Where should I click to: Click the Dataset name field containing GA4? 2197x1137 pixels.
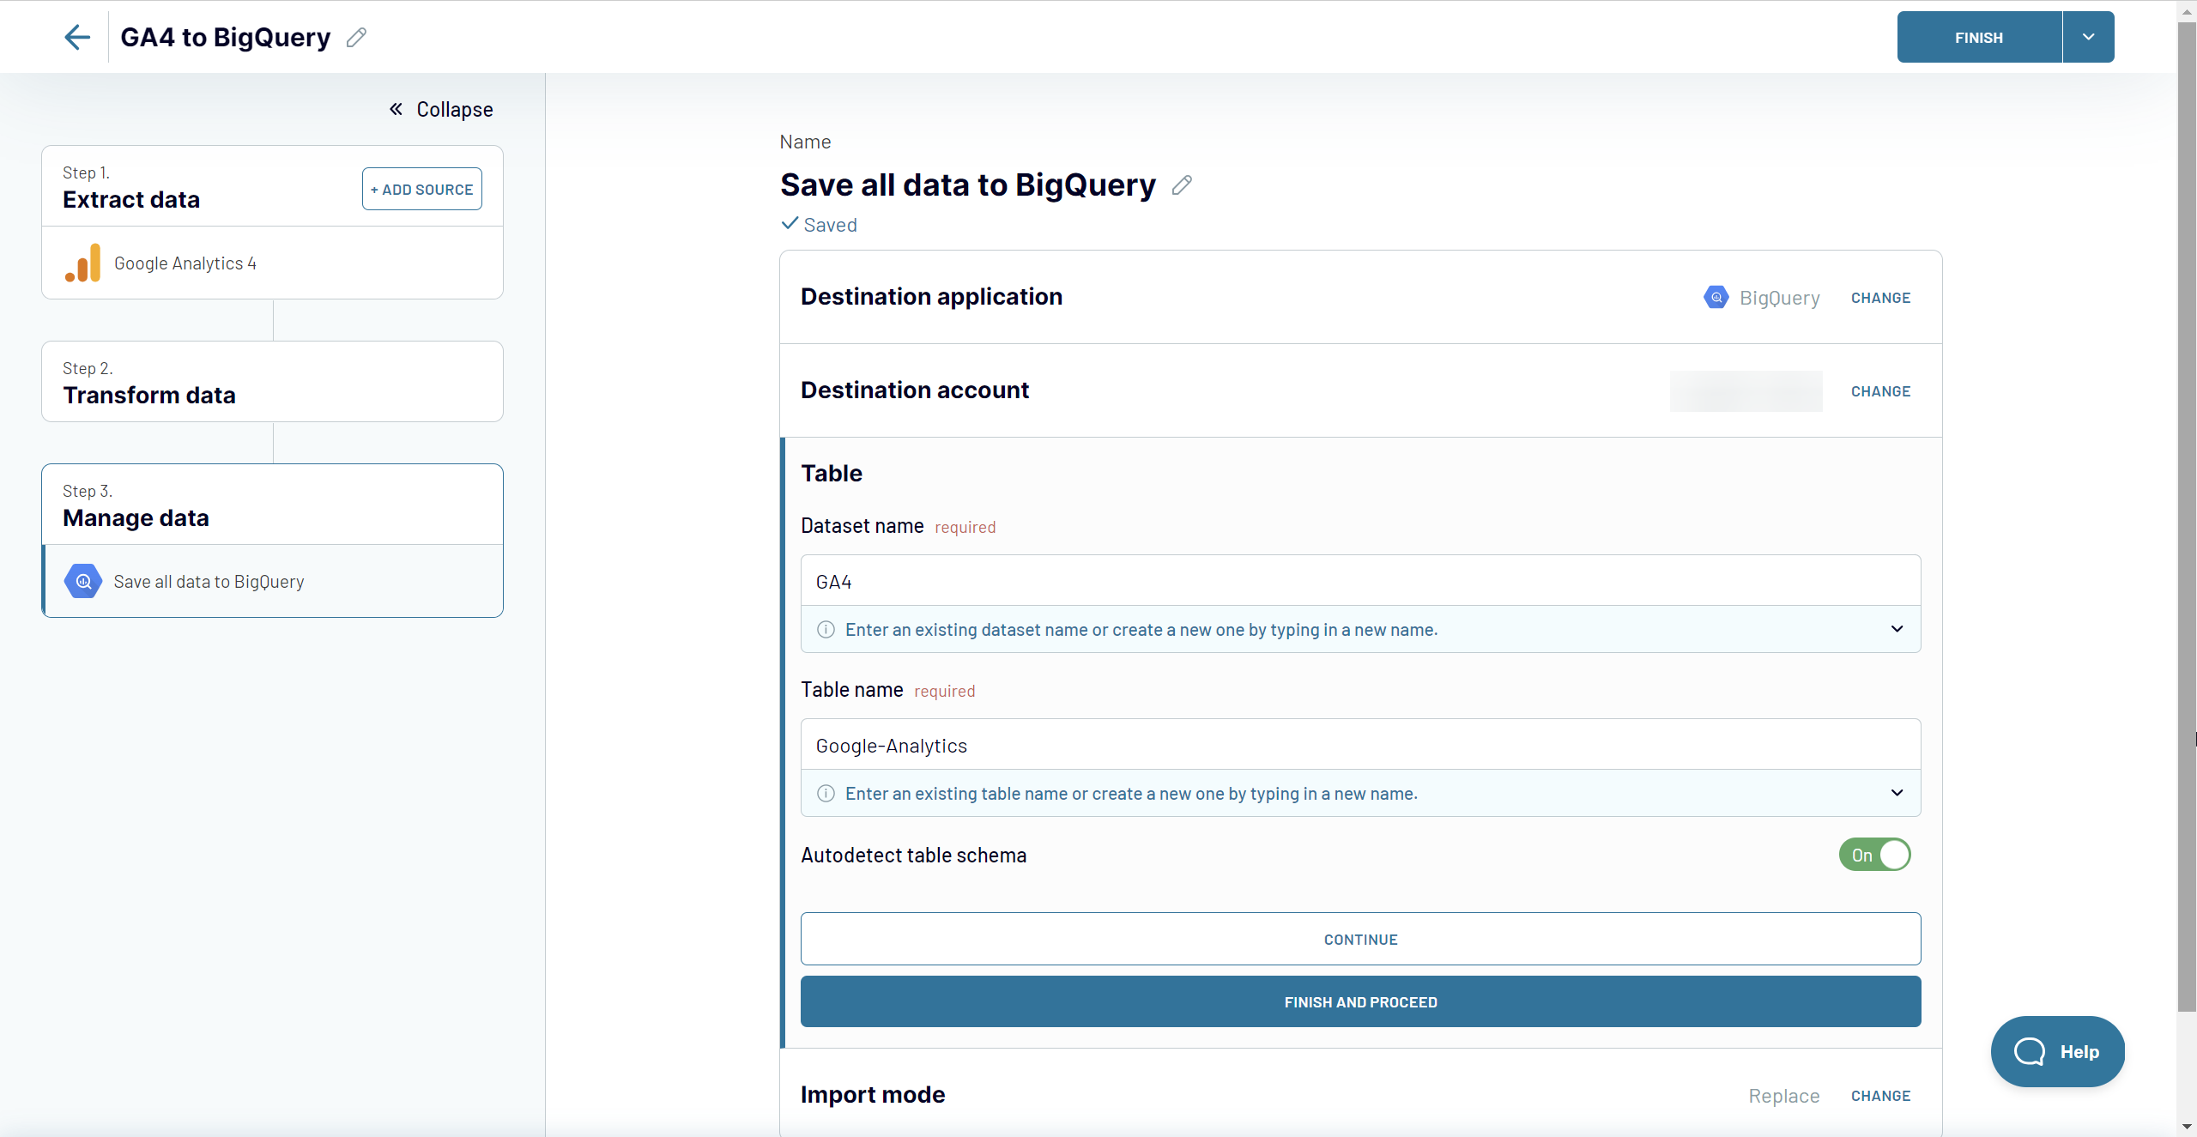coord(1360,581)
